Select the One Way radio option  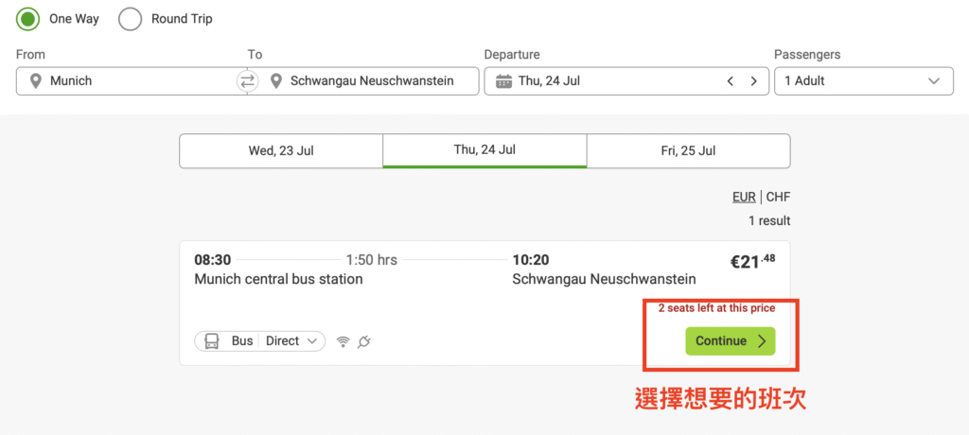28,19
